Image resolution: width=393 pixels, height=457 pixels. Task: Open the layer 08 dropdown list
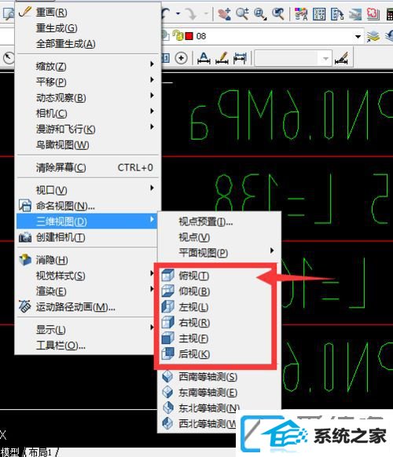pos(358,36)
